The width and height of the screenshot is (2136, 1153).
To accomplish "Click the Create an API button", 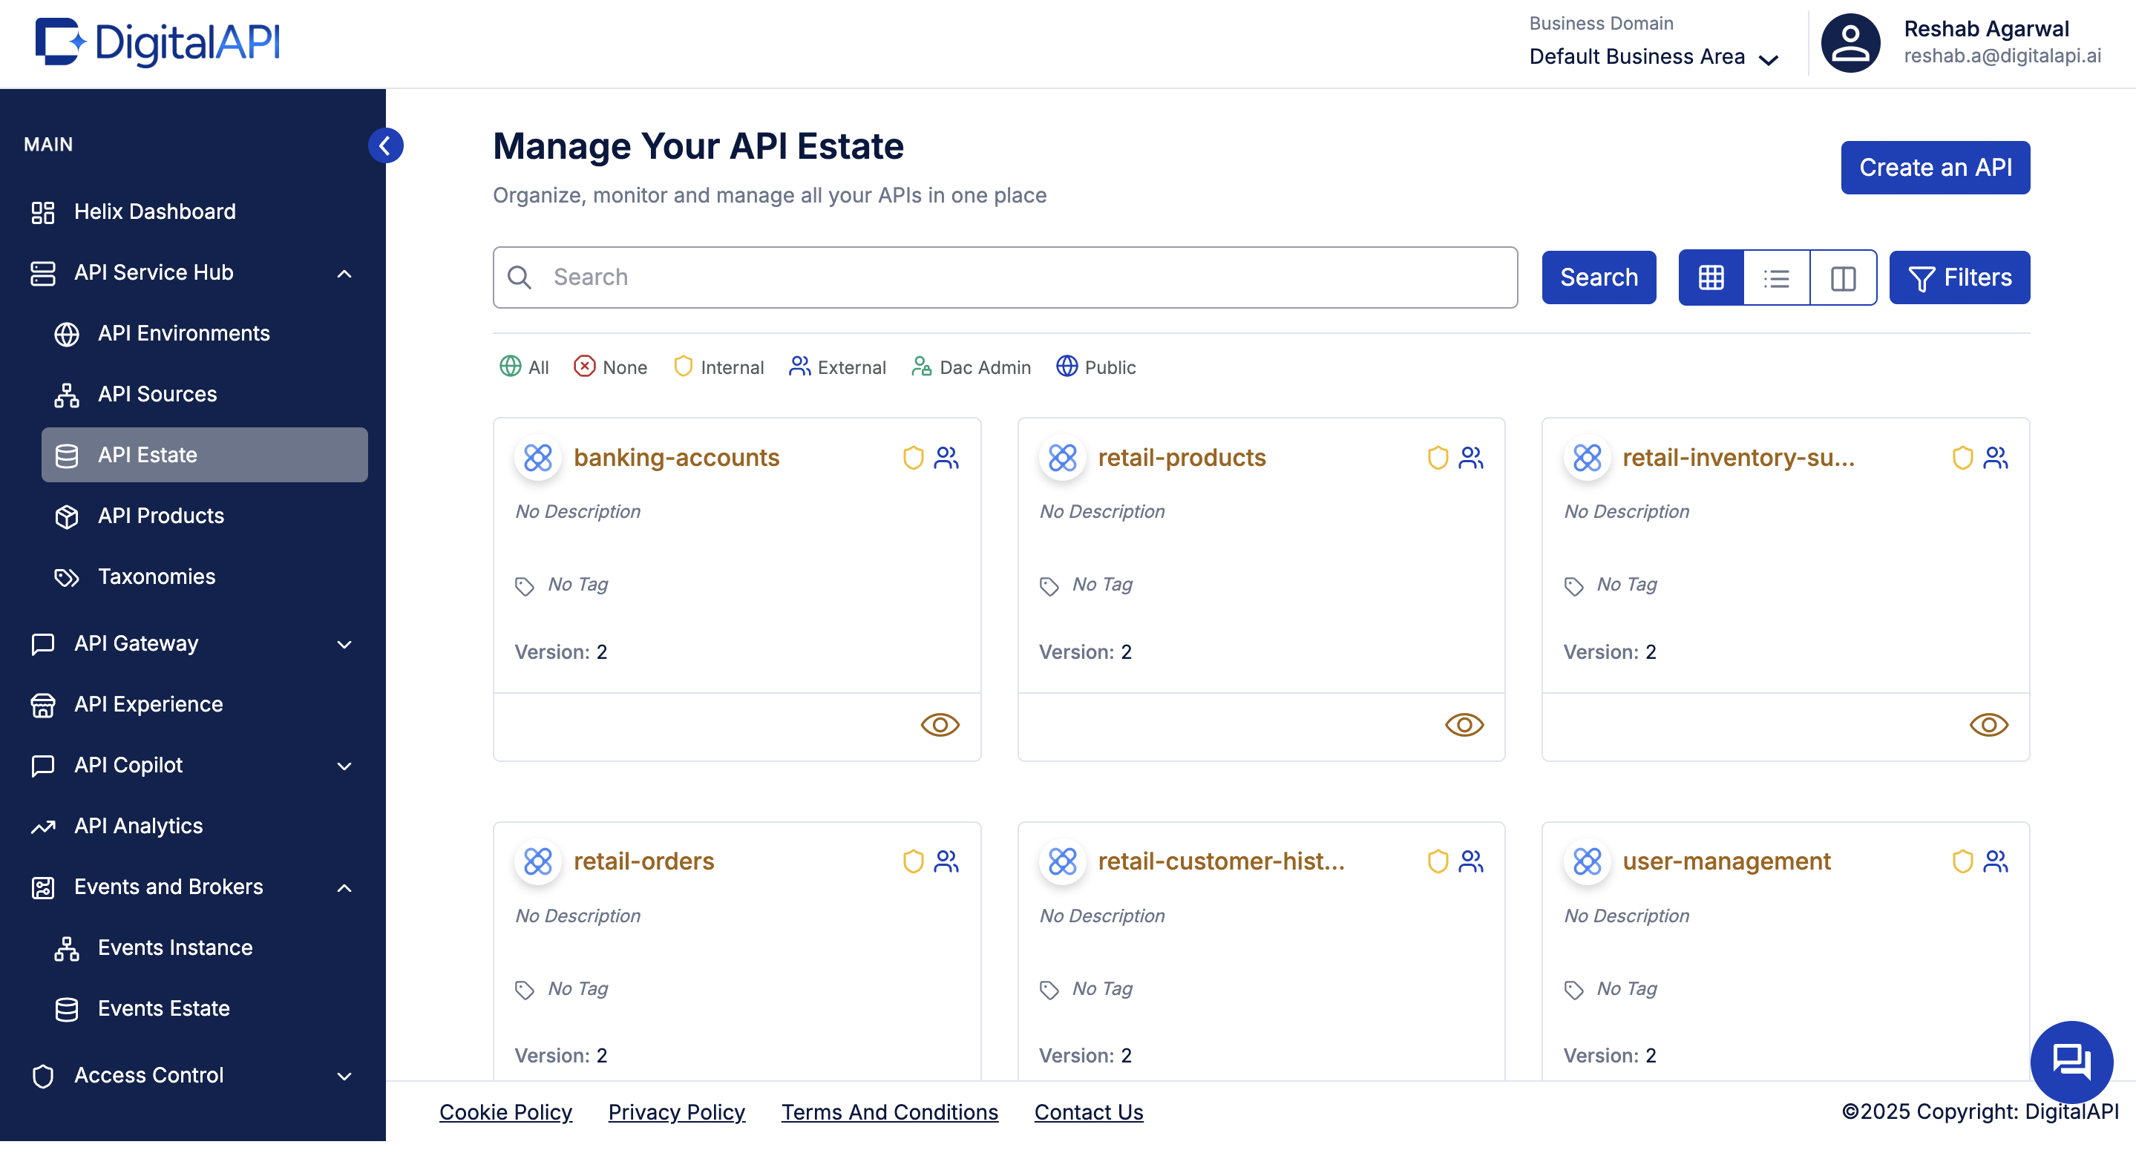I will point(1935,168).
